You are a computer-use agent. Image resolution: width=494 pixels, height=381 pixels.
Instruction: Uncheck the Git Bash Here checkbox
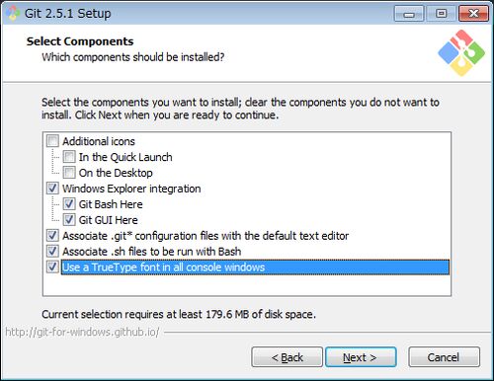[x=69, y=204]
